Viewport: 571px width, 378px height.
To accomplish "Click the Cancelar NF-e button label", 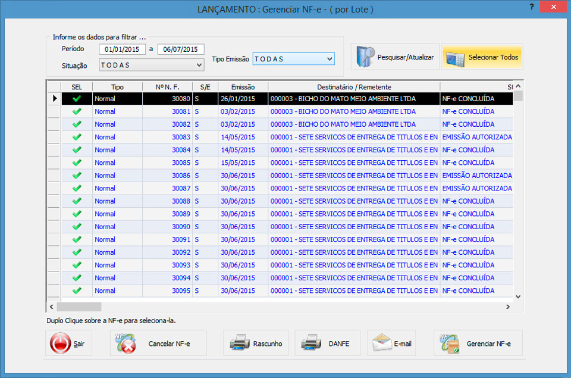I will tap(169, 343).
